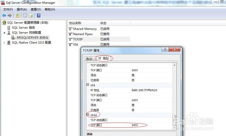
Task: Click the Named Pipes protocol icon
Action: coord(70,34)
